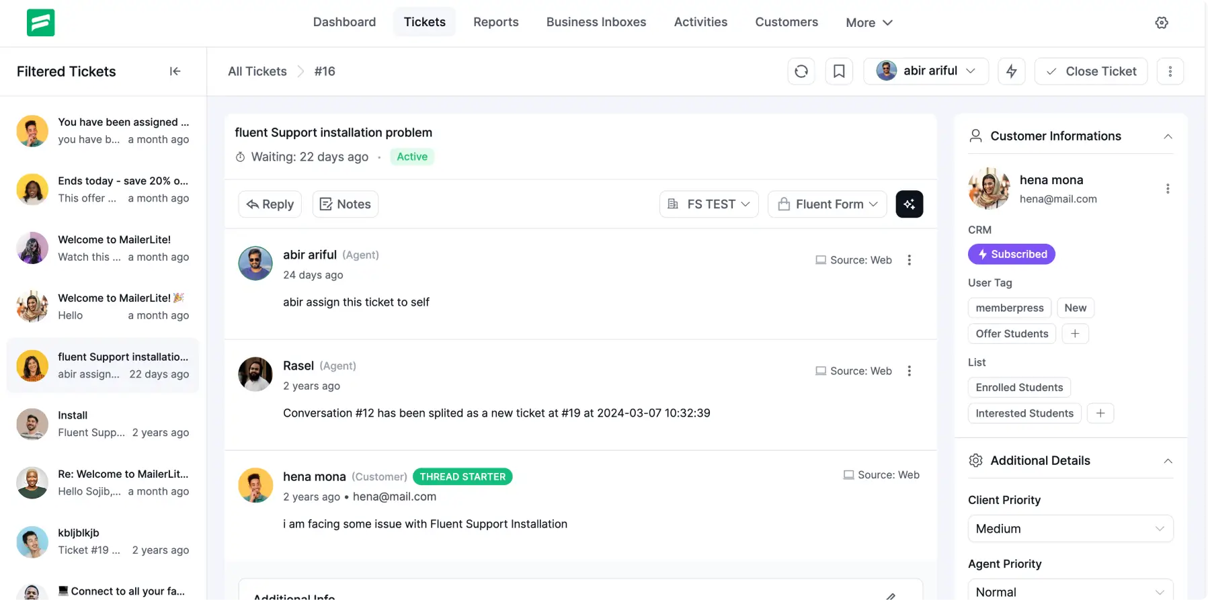Add a new user tag
Viewport: 1208px width, 600px height.
pos(1075,334)
